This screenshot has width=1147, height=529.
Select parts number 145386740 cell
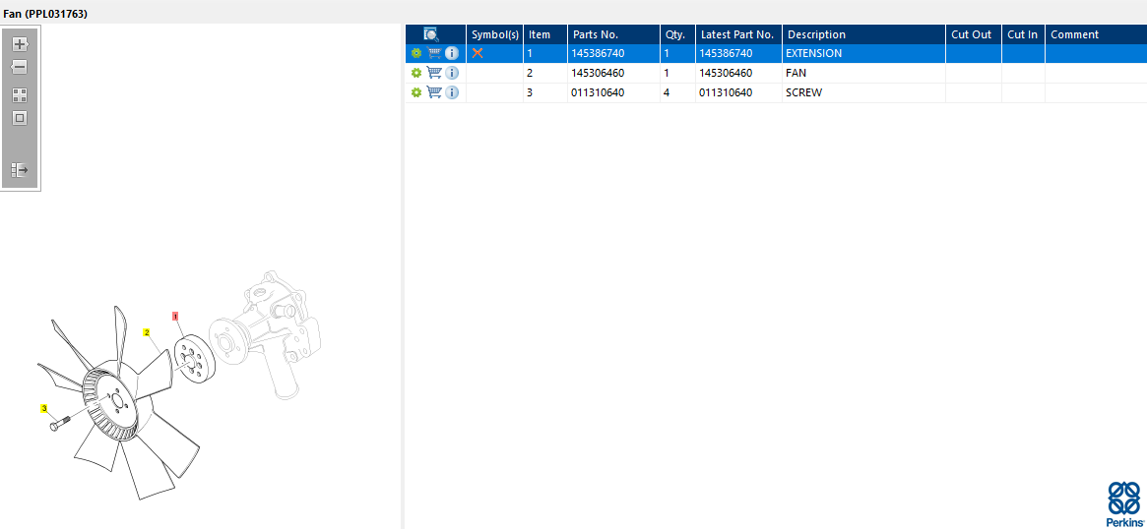(613, 53)
